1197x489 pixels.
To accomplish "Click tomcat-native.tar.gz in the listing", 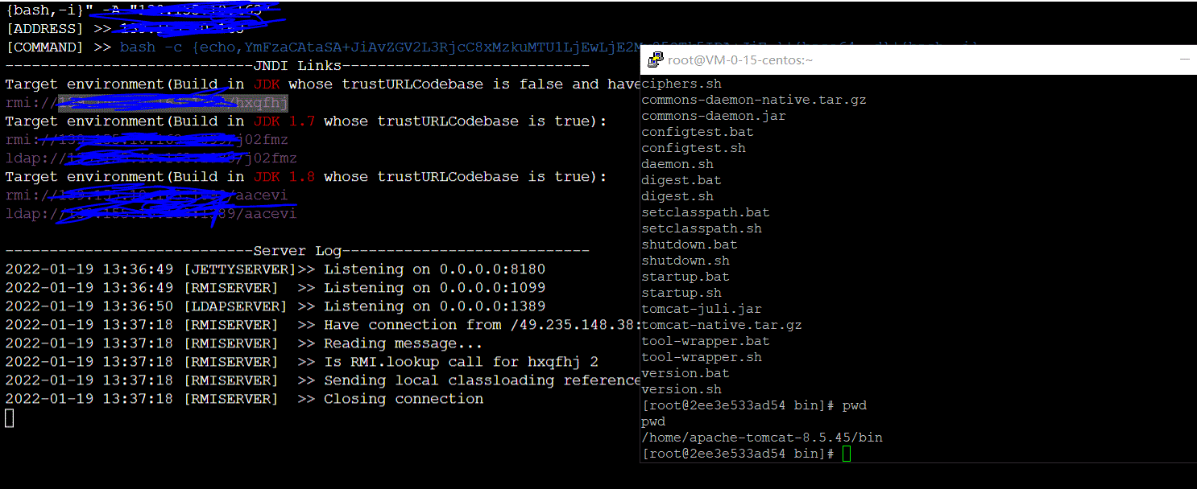I will tap(722, 325).
